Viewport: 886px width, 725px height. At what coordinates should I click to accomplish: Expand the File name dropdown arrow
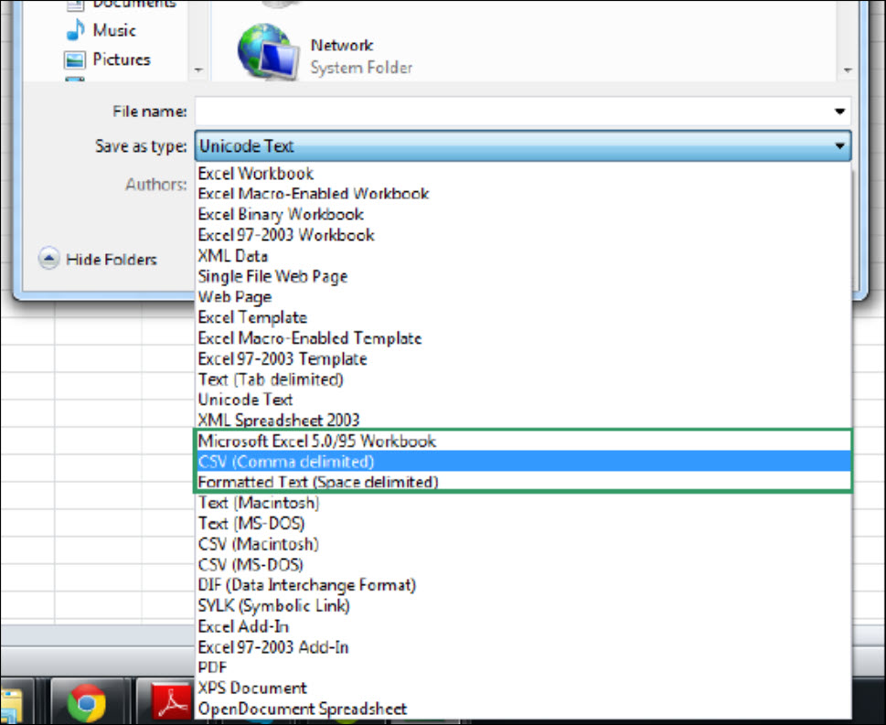[x=839, y=112]
